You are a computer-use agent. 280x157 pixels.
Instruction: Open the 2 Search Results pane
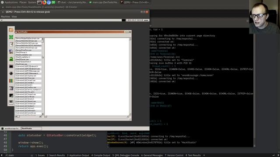click(56, 155)
